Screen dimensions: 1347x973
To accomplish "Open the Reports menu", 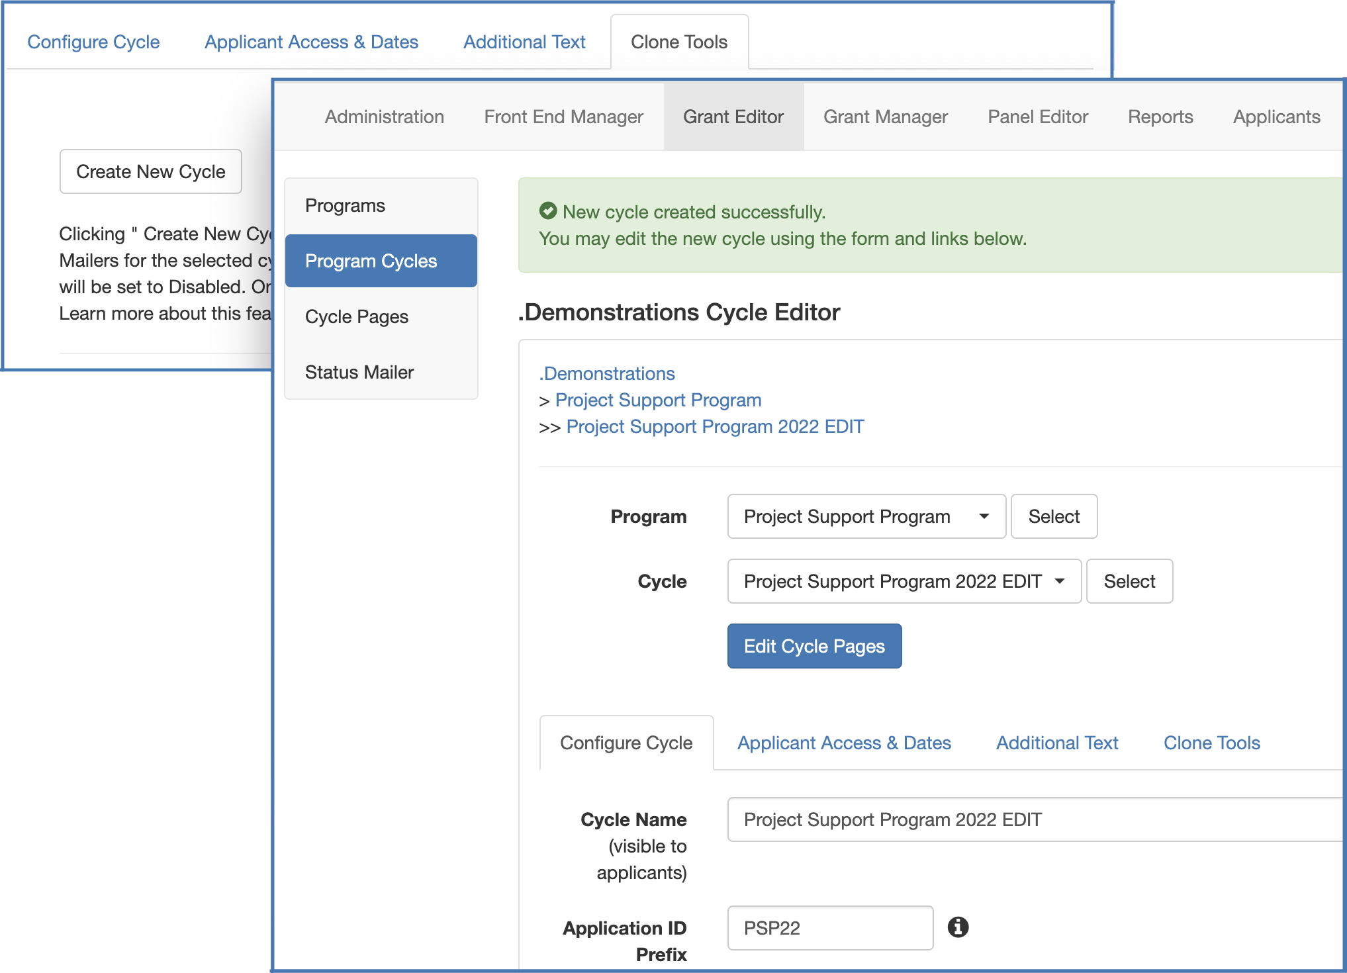I will pyautogui.click(x=1160, y=116).
